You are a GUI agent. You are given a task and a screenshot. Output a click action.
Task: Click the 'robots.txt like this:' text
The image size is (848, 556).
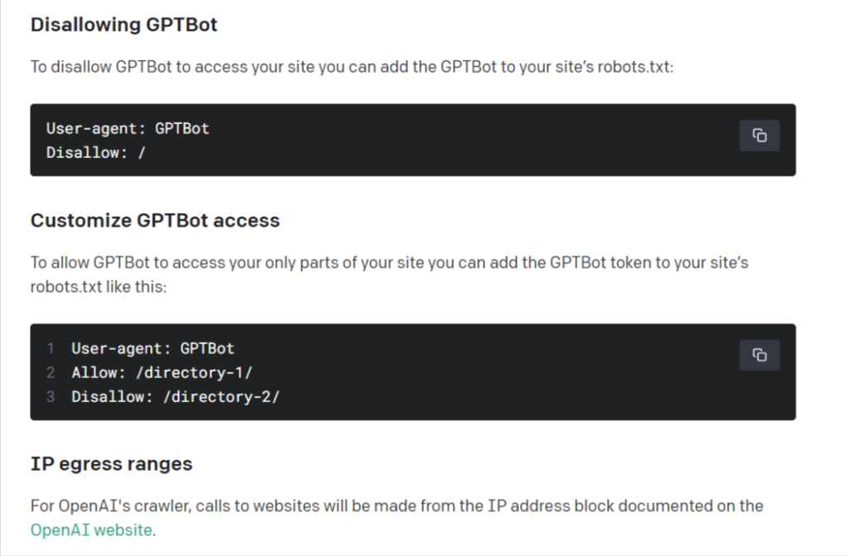[x=99, y=287]
